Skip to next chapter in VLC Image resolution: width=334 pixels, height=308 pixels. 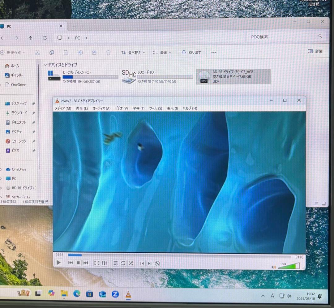(149, 263)
